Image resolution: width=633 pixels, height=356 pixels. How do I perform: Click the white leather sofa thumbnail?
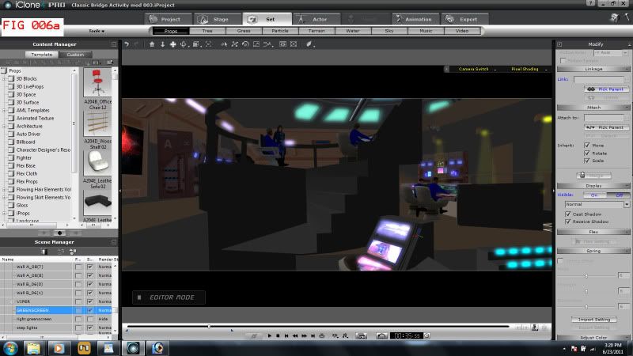[x=97, y=163]
